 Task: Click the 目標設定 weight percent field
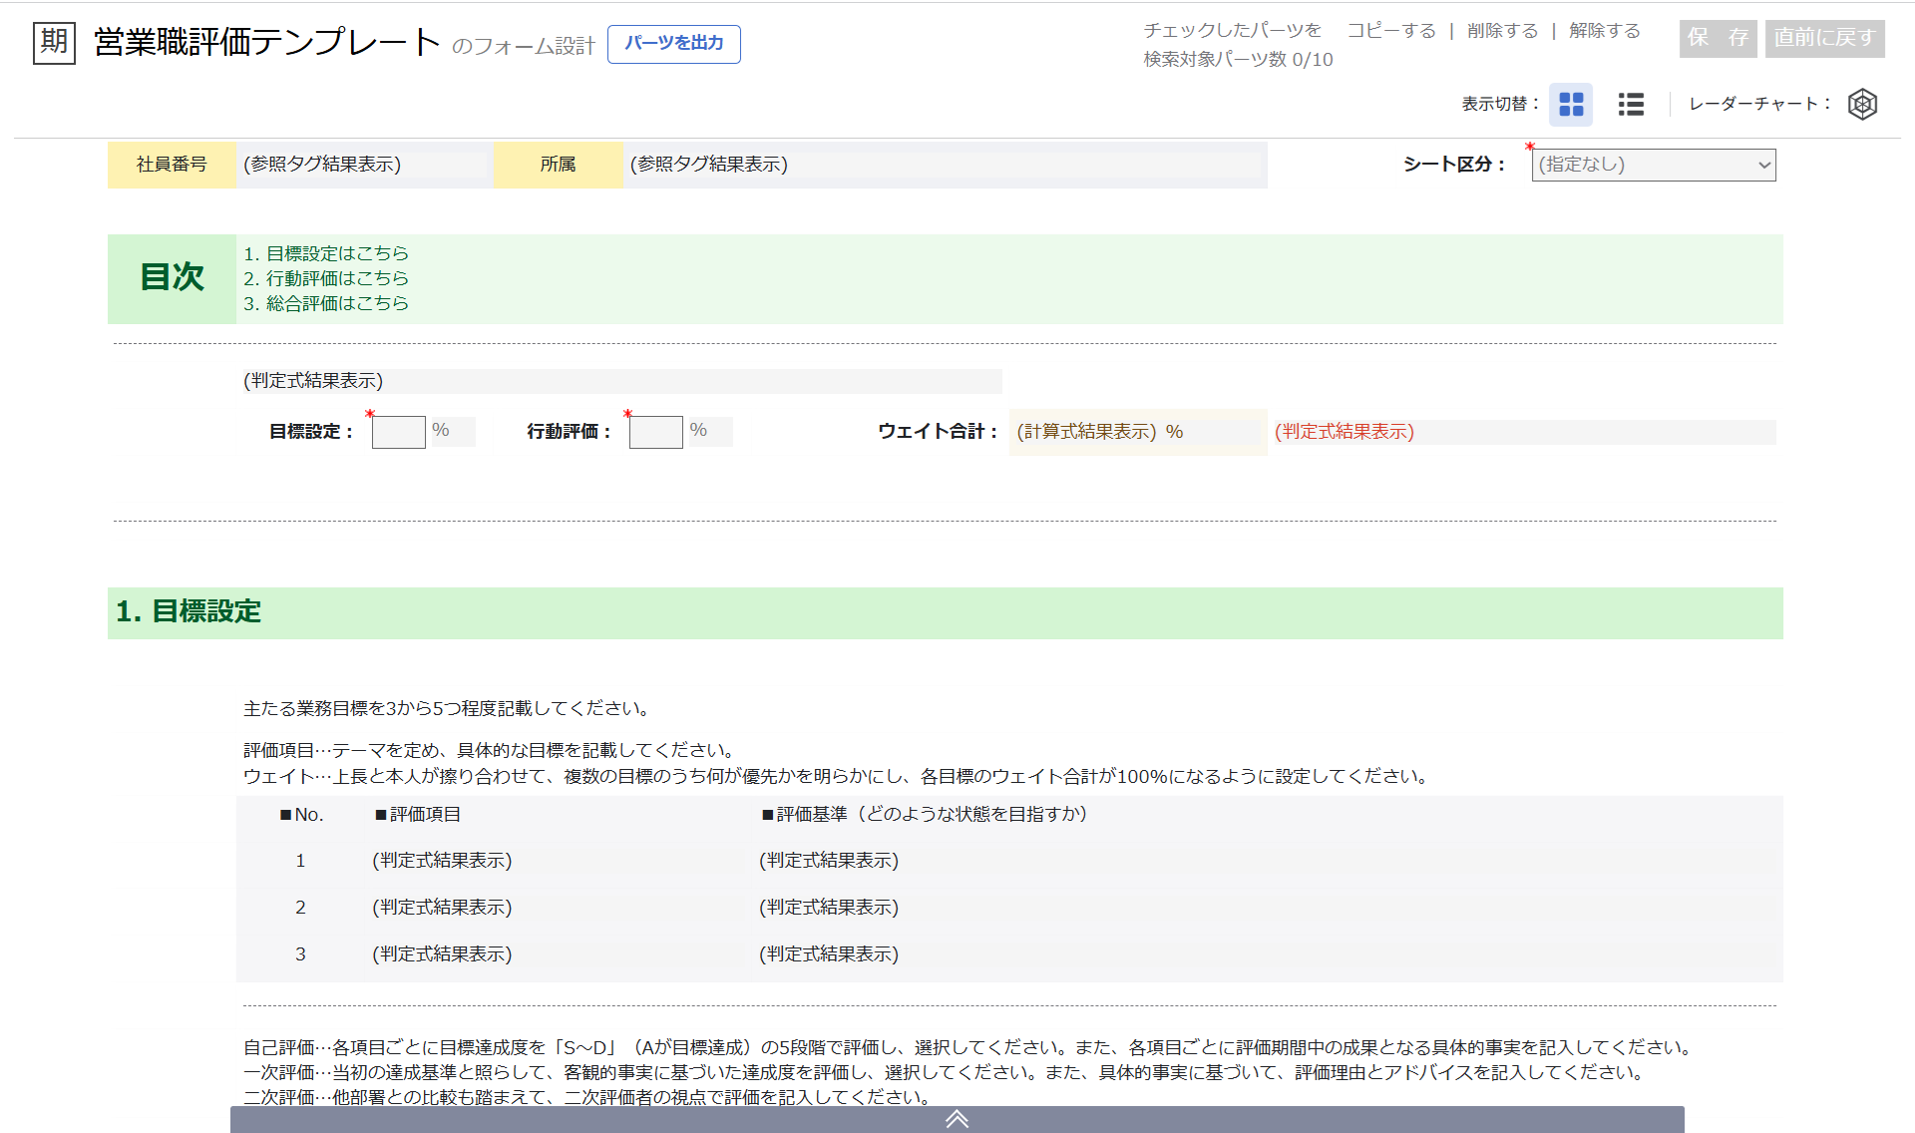point(398,432)
